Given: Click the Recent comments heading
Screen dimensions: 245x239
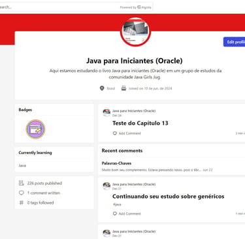Looking at the screenshot, I should [122, 151].
